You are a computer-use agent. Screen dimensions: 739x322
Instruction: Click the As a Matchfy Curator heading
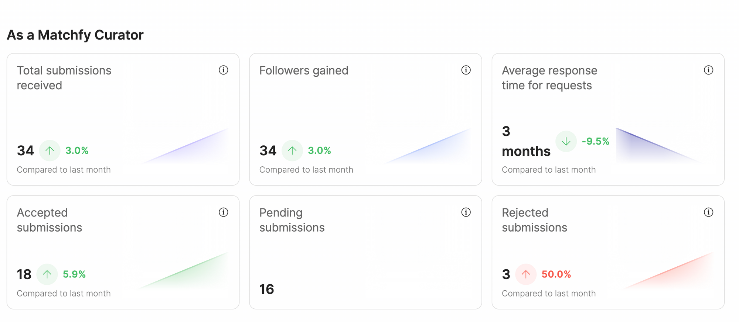tap(75, 35)
